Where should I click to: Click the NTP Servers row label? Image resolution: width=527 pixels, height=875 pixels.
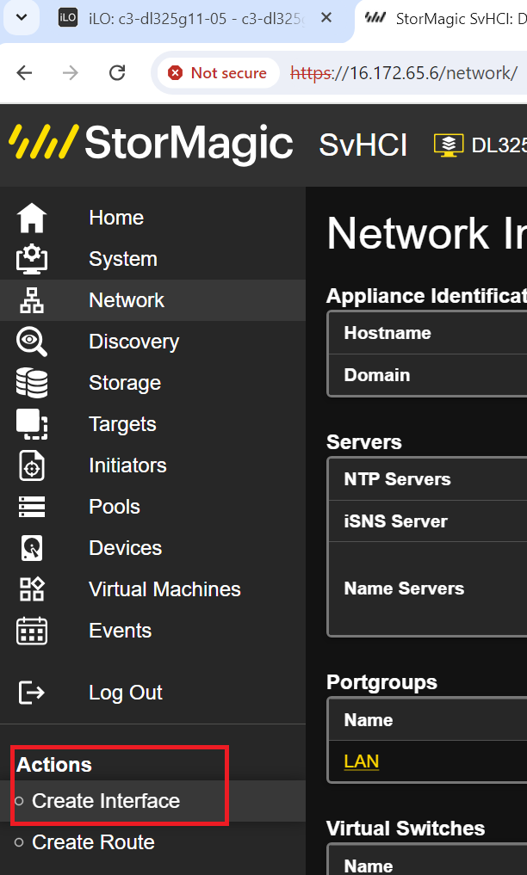pyautogui.click(x=398, y=478)
